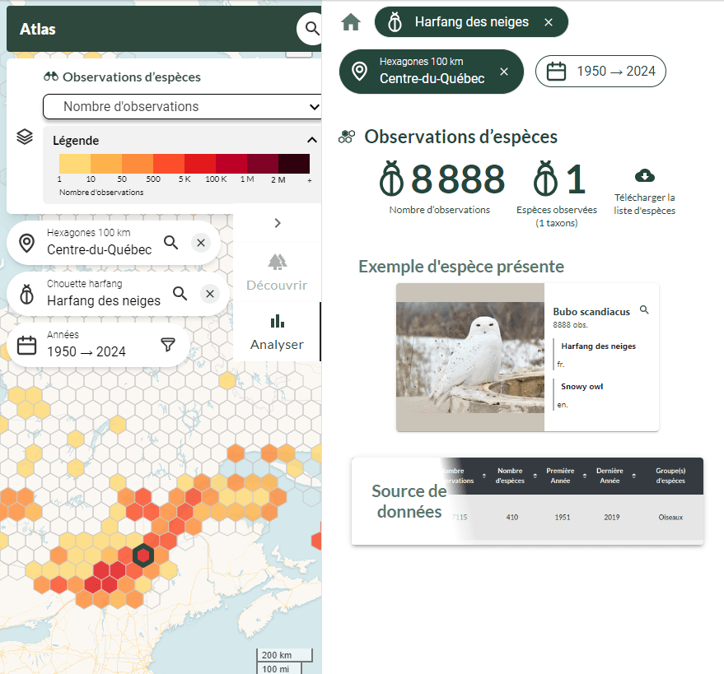Click the 8888 observations count

coord(458,179)
